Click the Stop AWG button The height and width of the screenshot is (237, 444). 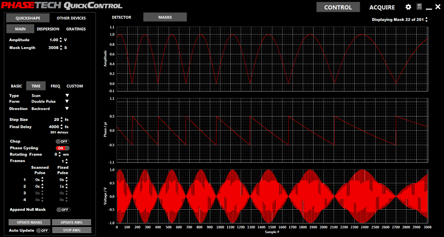pyautogui.click(x=72, y=230)
